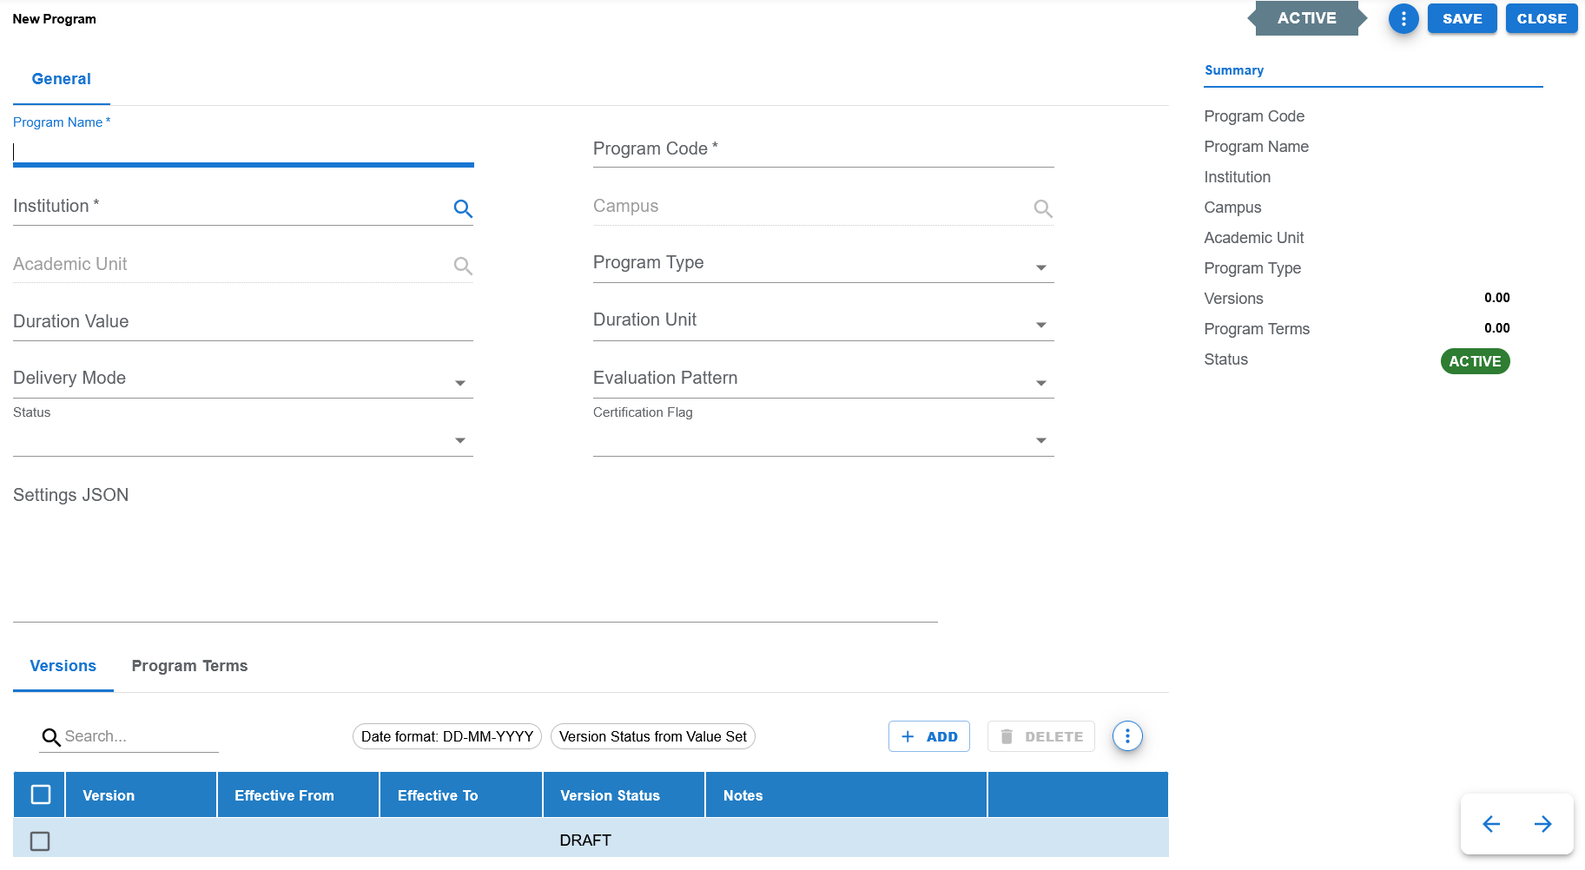Go to next record with right arrow

tap(1543, 824)
